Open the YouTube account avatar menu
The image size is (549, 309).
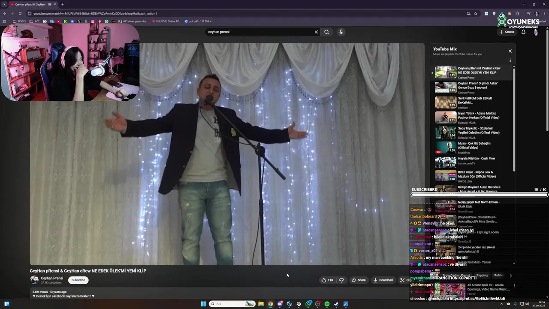coord(536,32)
